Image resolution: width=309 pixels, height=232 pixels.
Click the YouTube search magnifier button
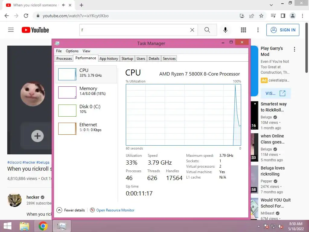(207, 30)
